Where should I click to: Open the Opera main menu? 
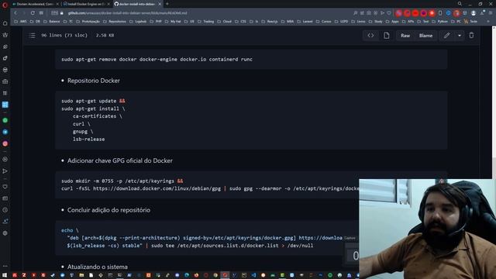[5, 5]
